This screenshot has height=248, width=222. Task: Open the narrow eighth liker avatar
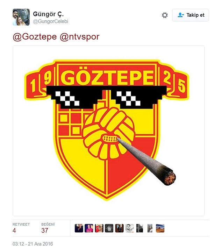tap(150, 228)
